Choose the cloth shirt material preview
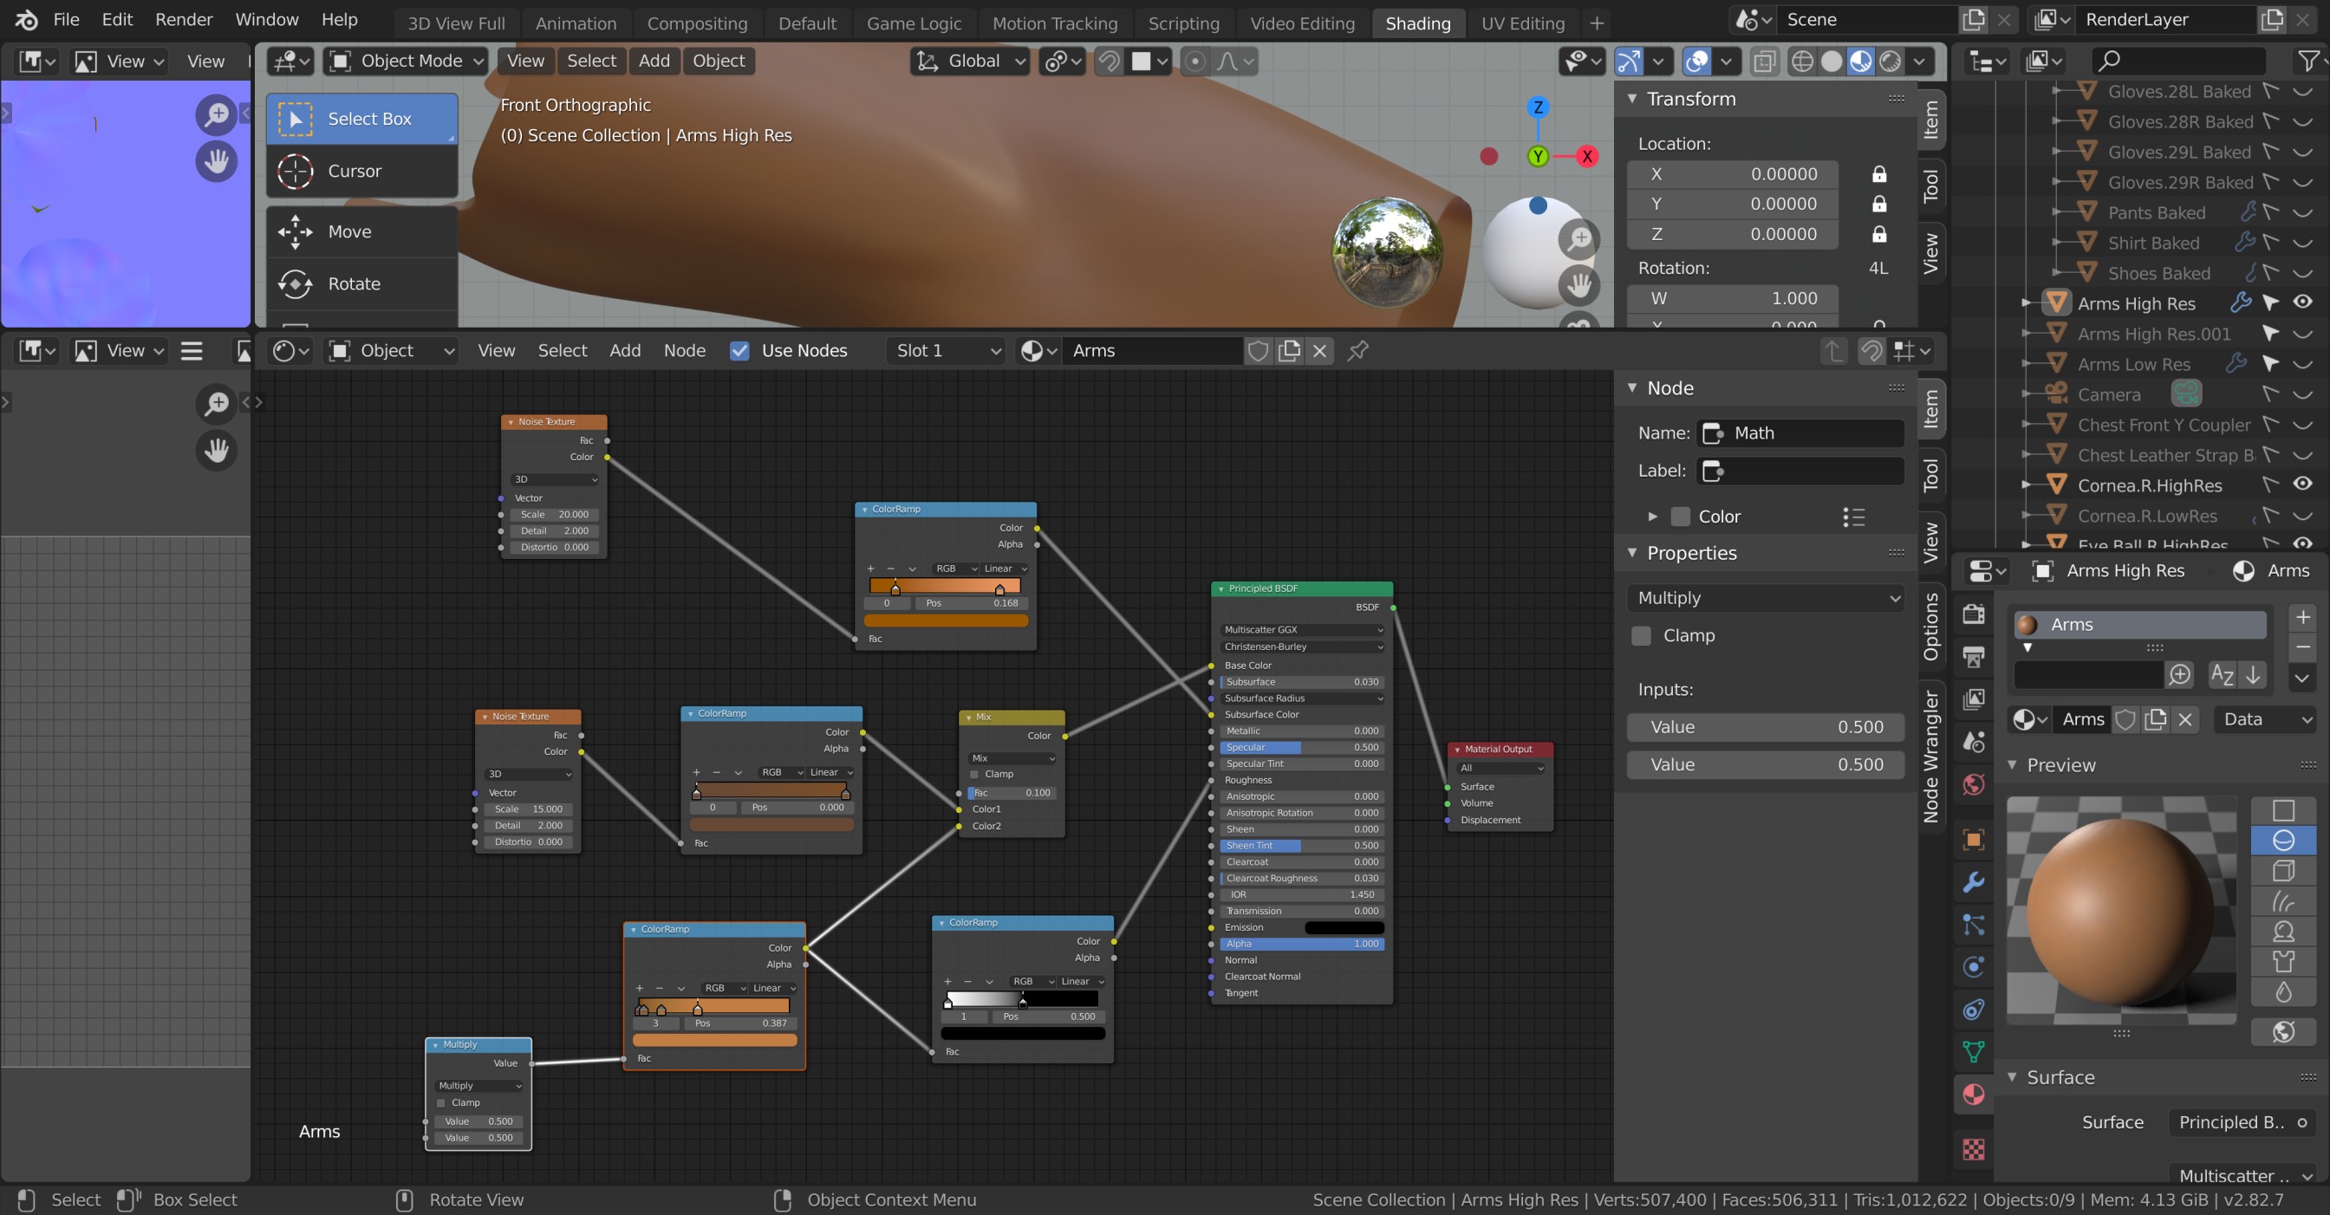The height and width of the screenshot is (1215, 2330). pyautogui.click(x=2283, y=961)
